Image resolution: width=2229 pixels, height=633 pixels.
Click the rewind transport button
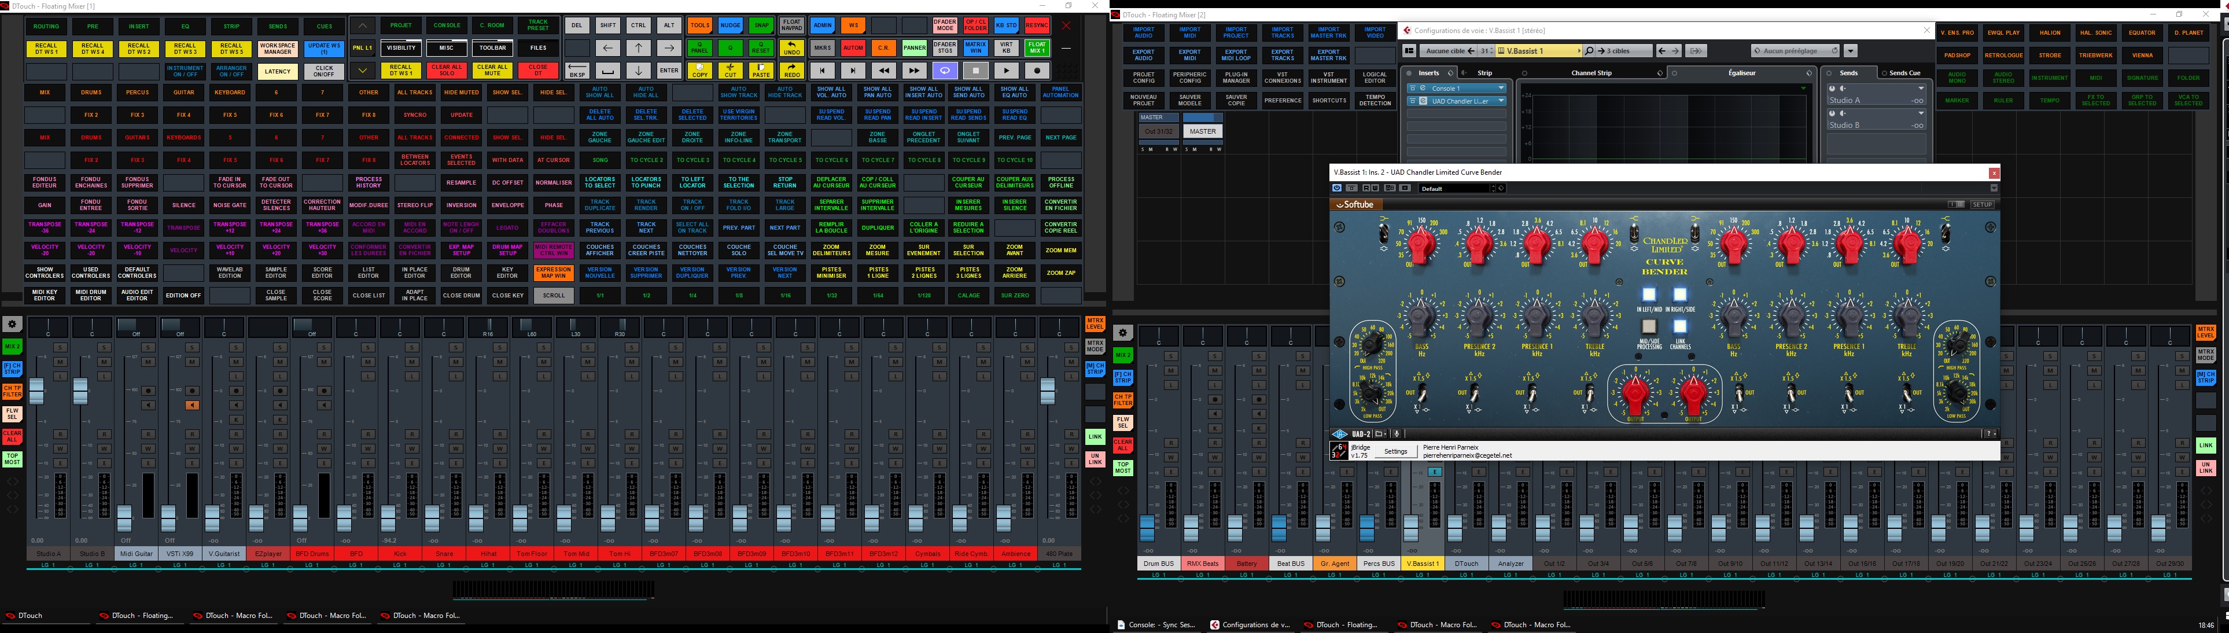point(883,70)
